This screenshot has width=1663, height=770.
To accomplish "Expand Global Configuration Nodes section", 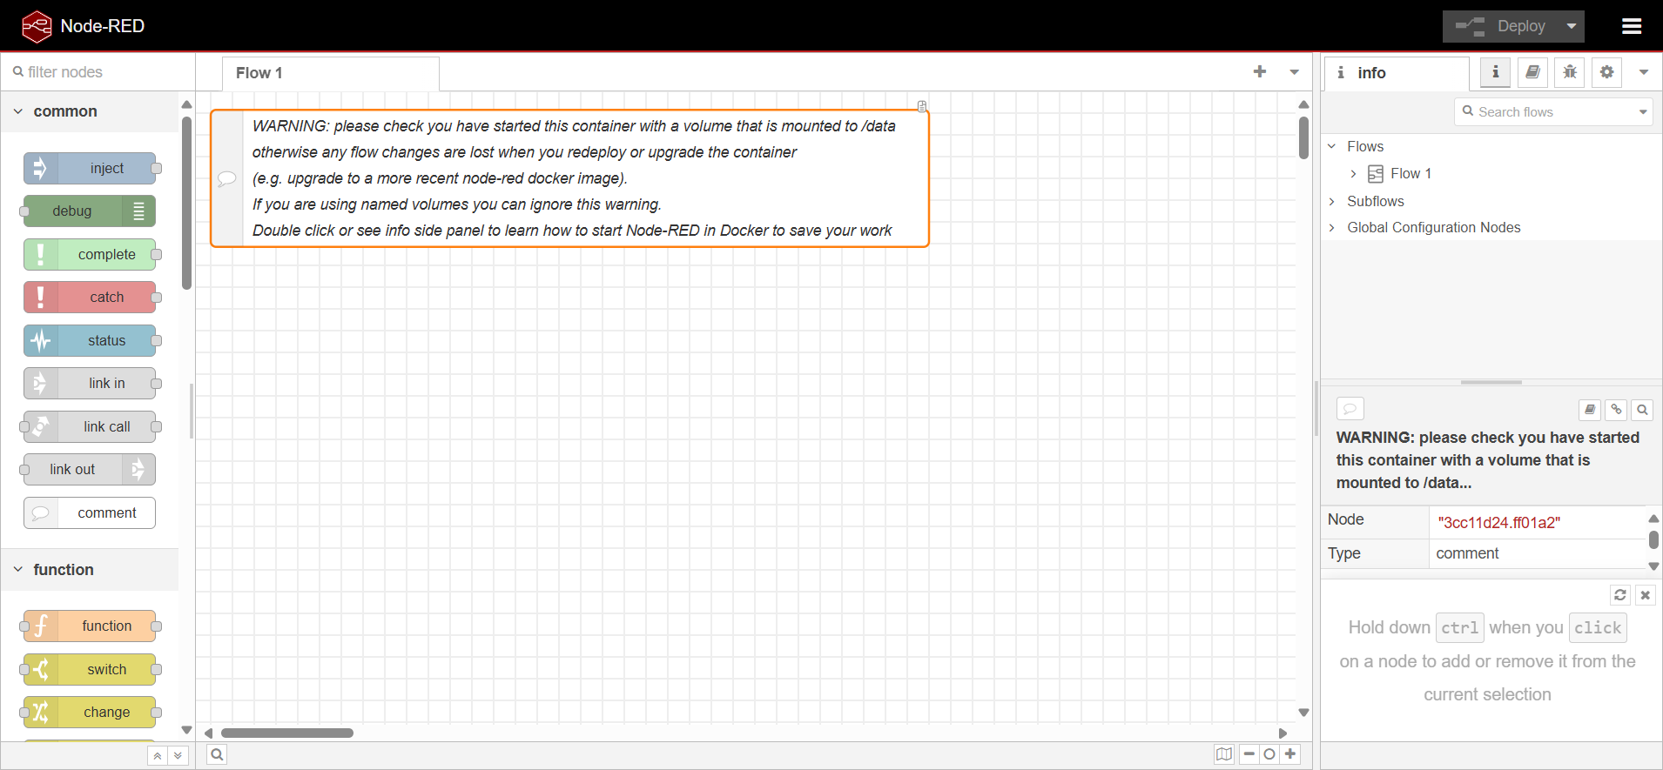I will (x=1332, y=228).
